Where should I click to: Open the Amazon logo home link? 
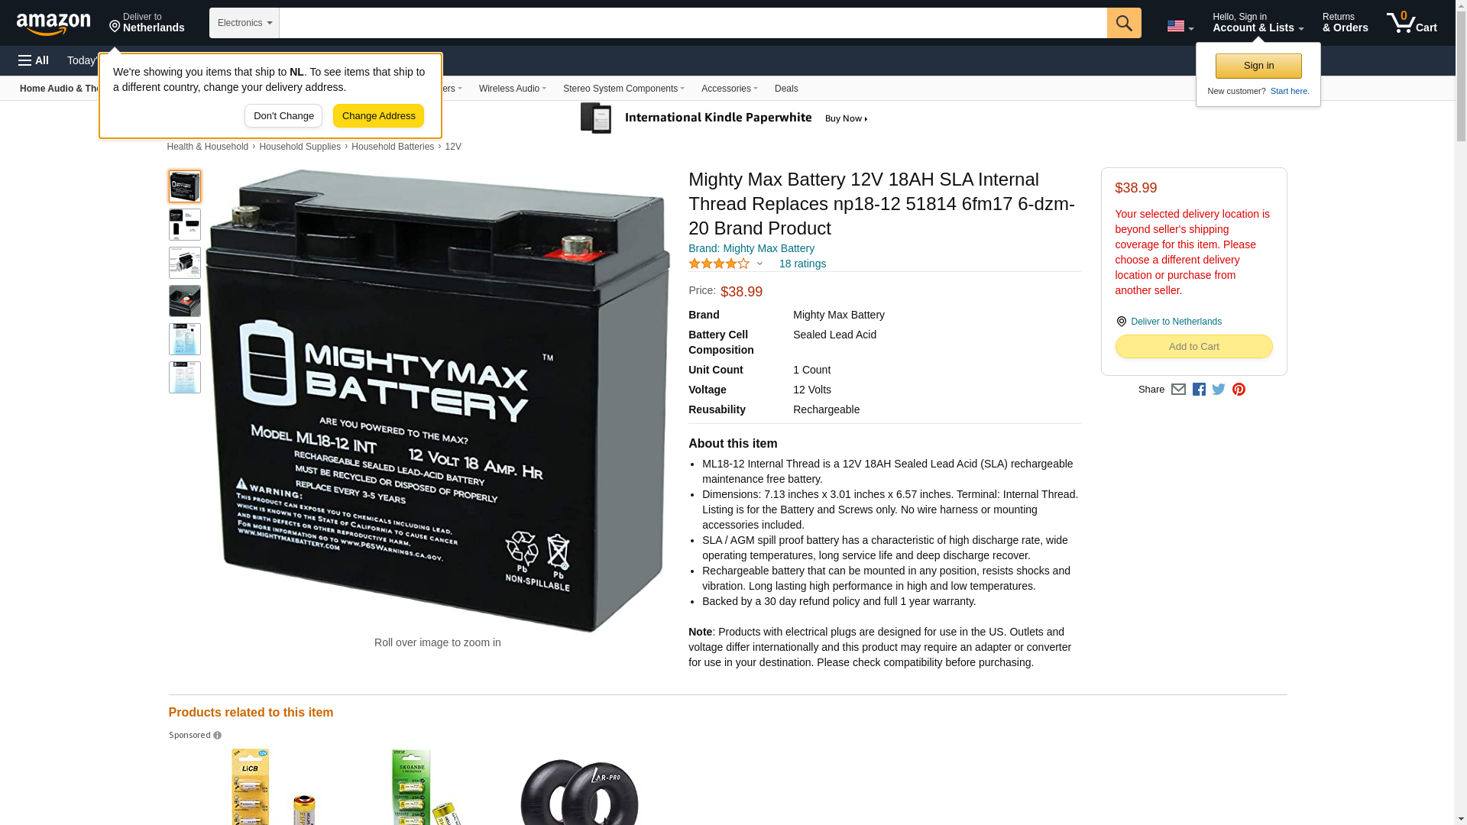[x=53, y=24]
